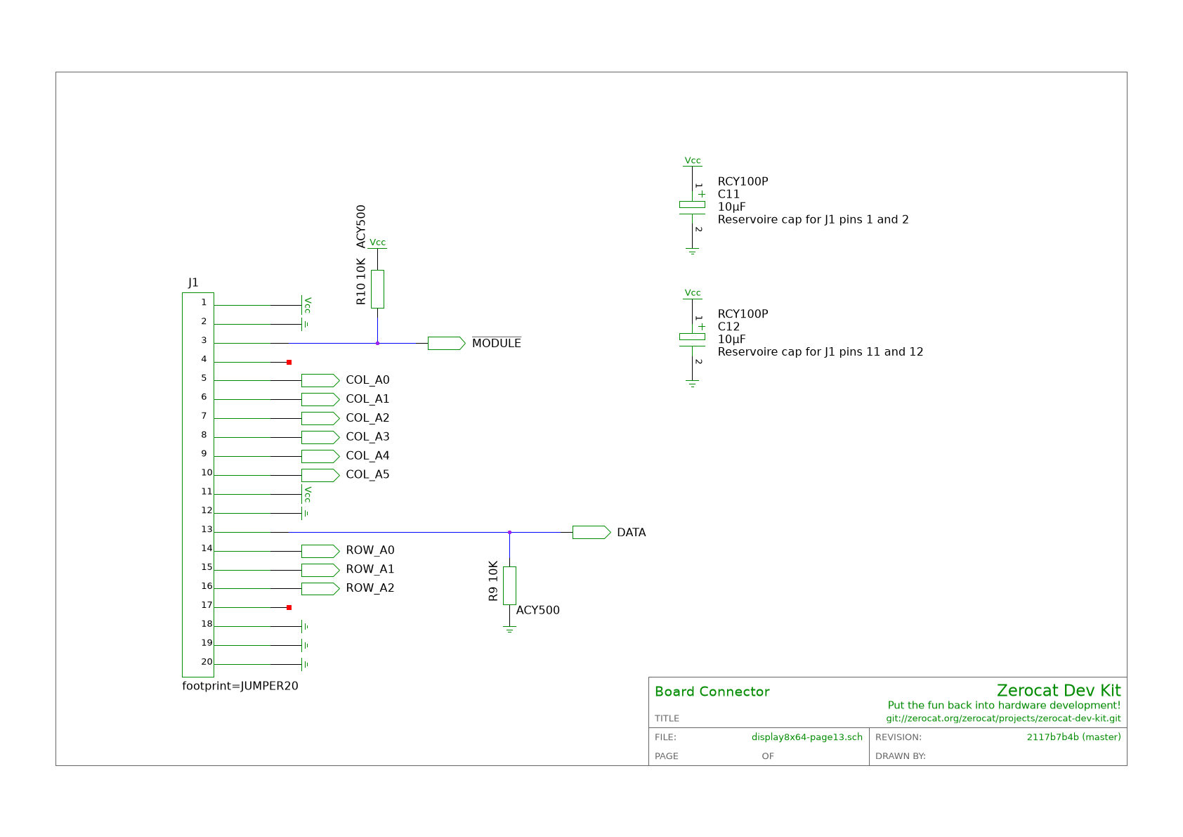Select capacitor C12 symbol
This screenshot has height=837, width=1183.
pos(692,339)
